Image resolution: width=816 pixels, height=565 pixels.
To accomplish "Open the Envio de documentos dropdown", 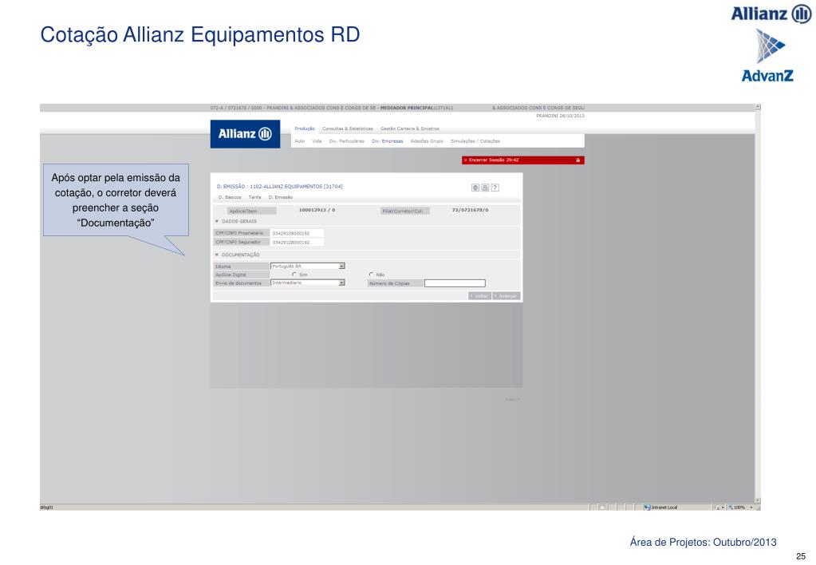I will (x=308, y=282).
